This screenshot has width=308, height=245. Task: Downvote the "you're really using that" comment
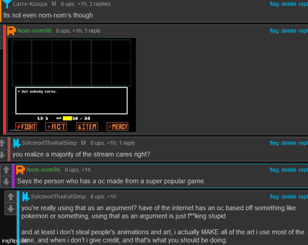click(x=10, y=208)
